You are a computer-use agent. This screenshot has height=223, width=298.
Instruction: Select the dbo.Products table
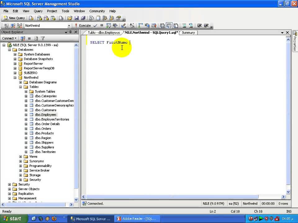(44, 133)
